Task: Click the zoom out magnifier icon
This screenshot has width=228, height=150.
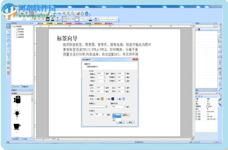Action: click(x=69, y=14)
